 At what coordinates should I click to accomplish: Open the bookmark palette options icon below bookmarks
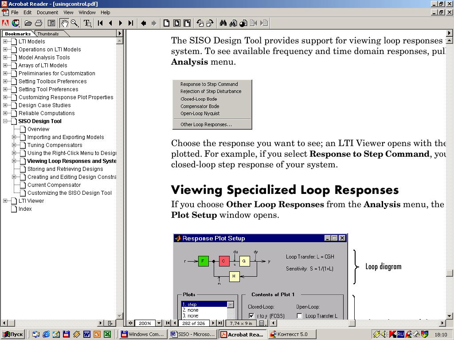coord(110,323)
